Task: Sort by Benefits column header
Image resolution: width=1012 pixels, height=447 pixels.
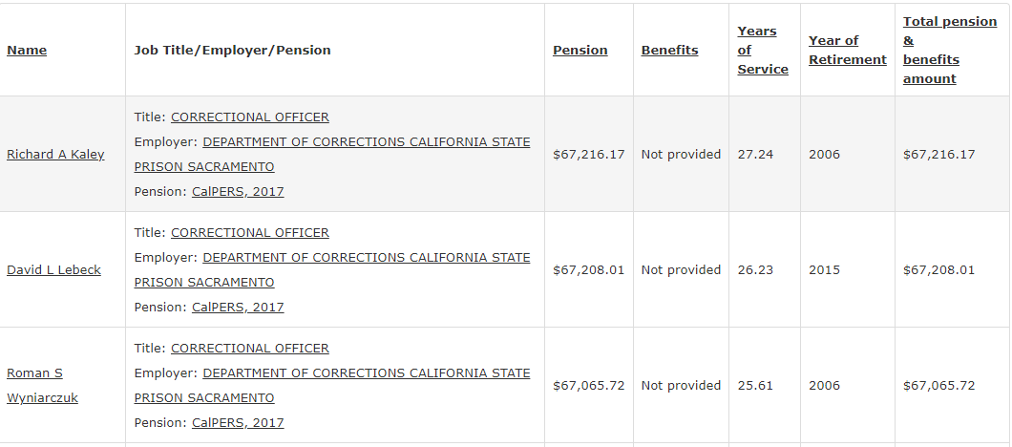Action: pos(669,51)
